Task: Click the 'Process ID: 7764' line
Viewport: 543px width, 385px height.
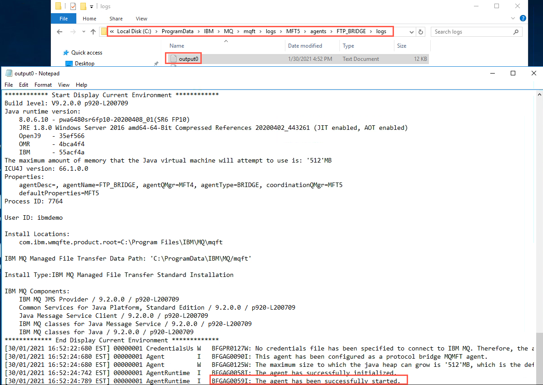Action: coord(34,201)
